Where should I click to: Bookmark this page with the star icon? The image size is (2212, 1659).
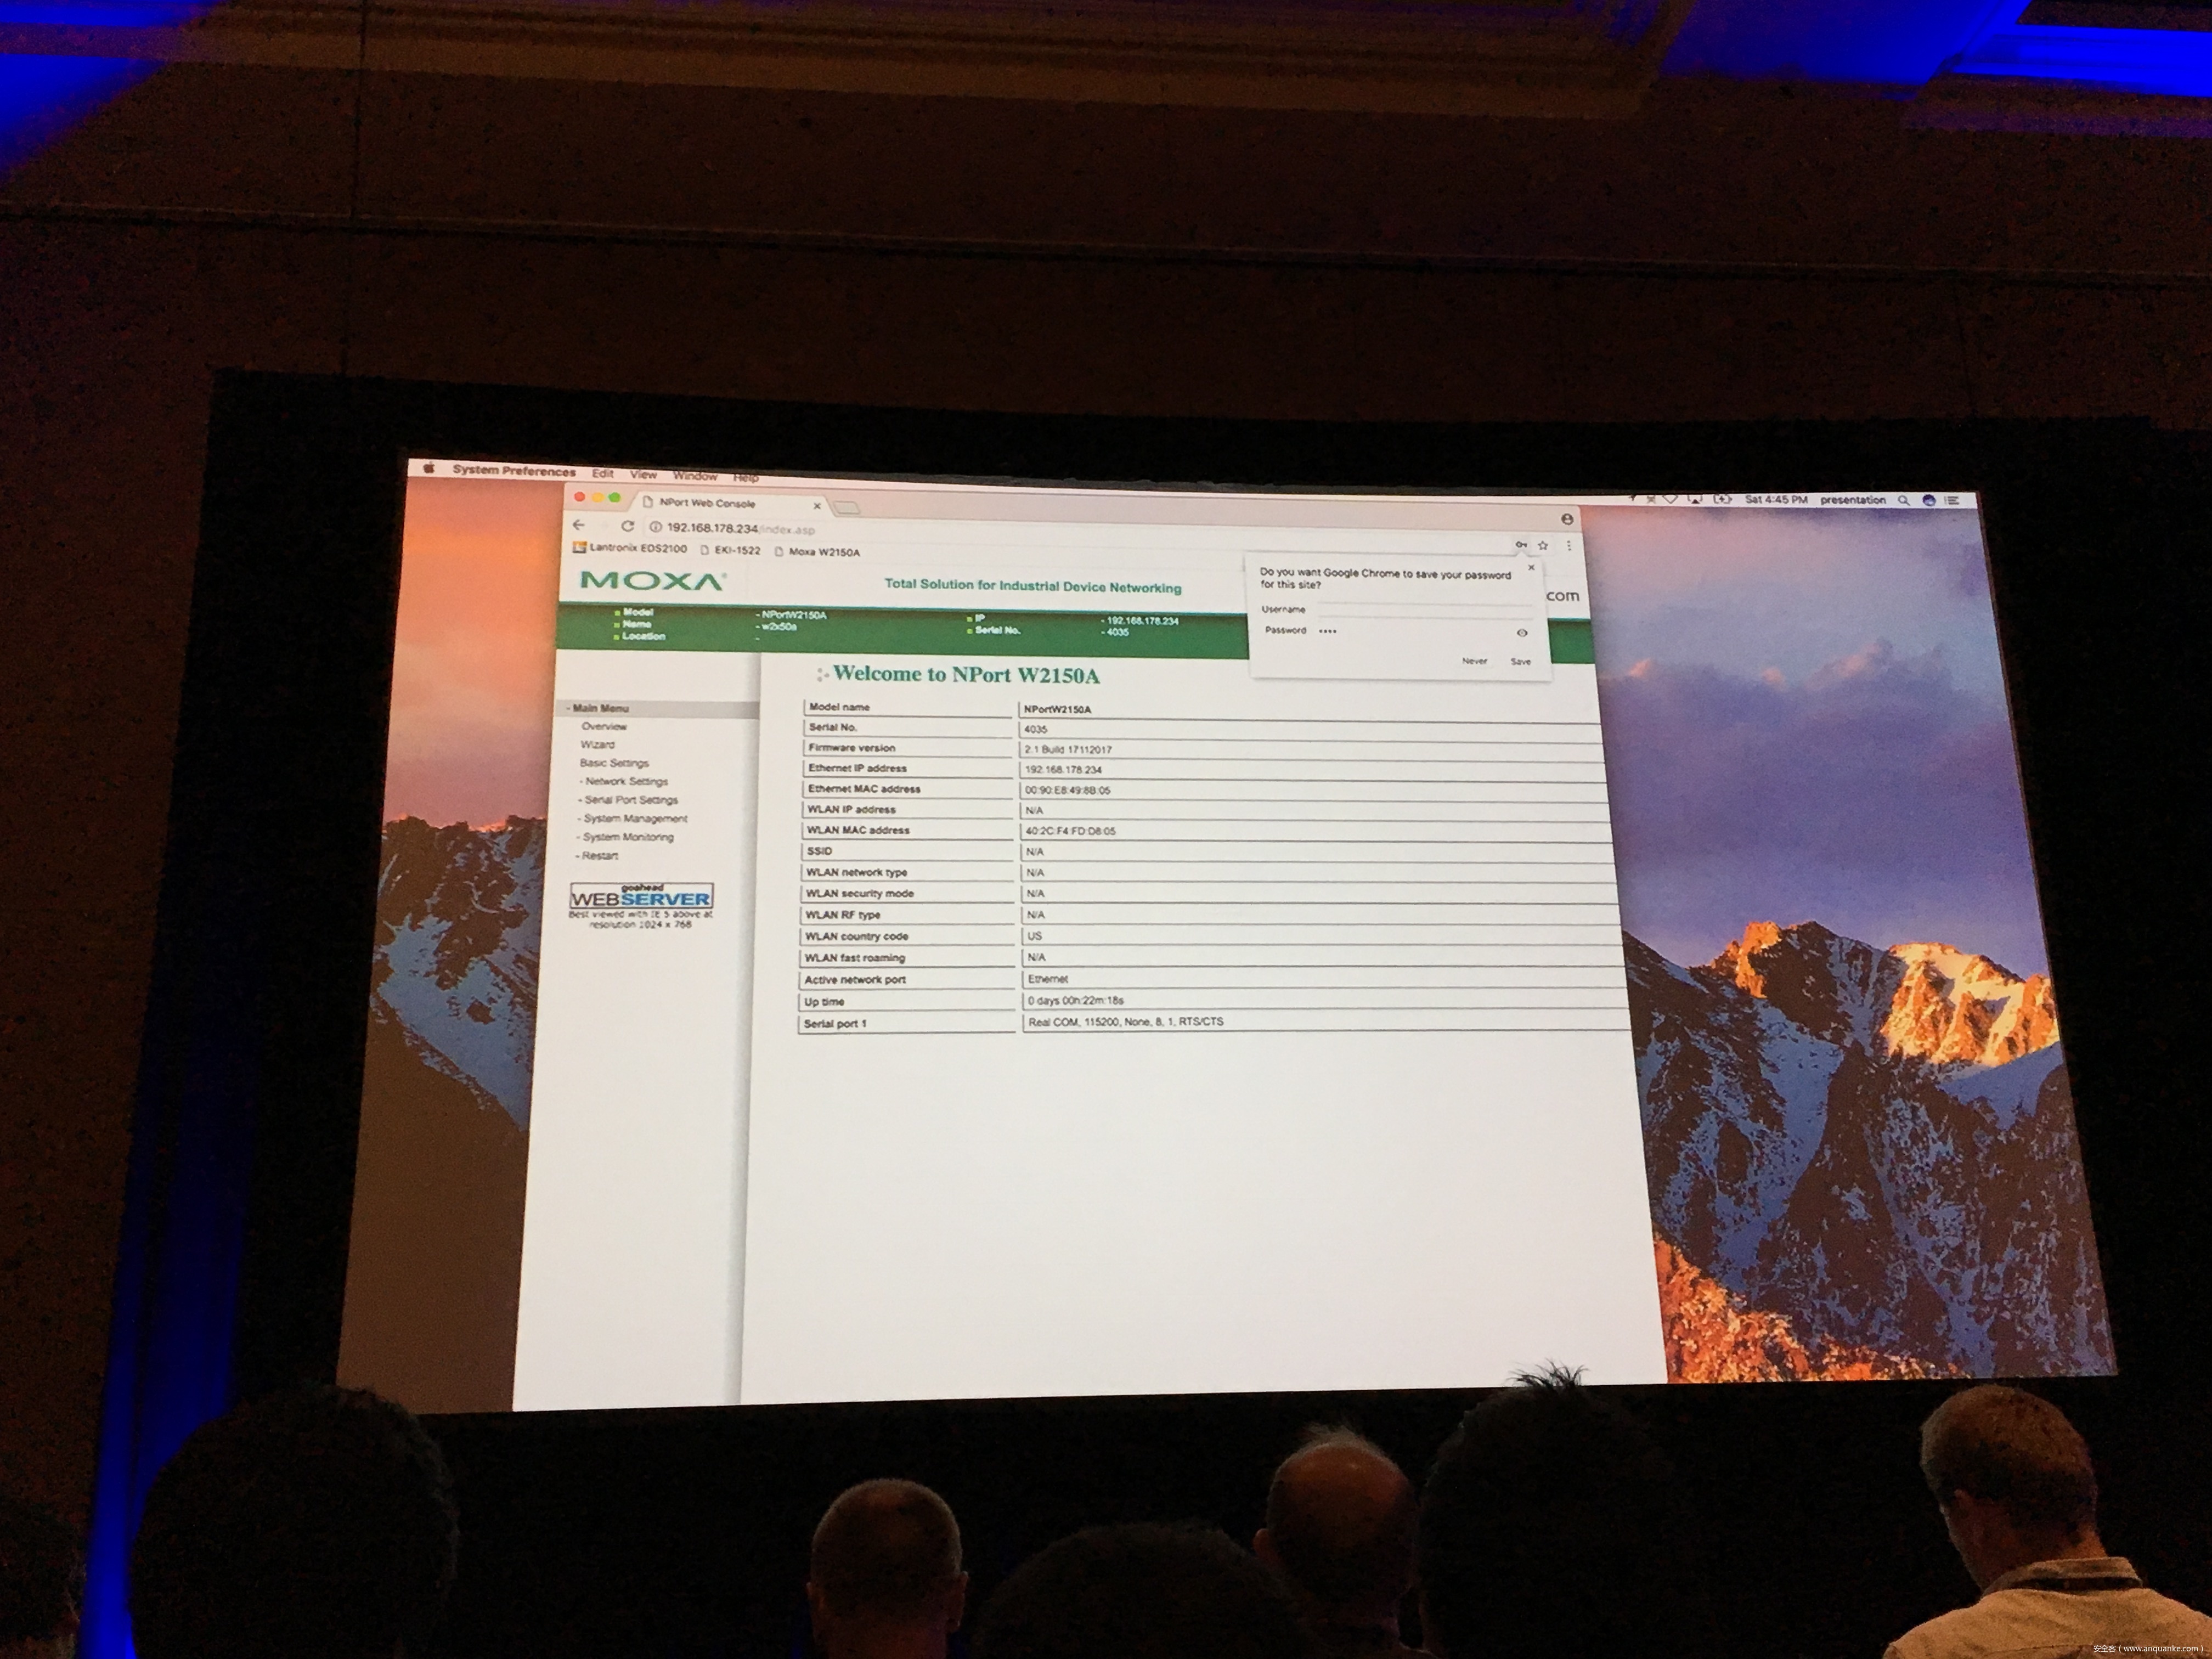pyautogui.click(x=1543, y=545)
